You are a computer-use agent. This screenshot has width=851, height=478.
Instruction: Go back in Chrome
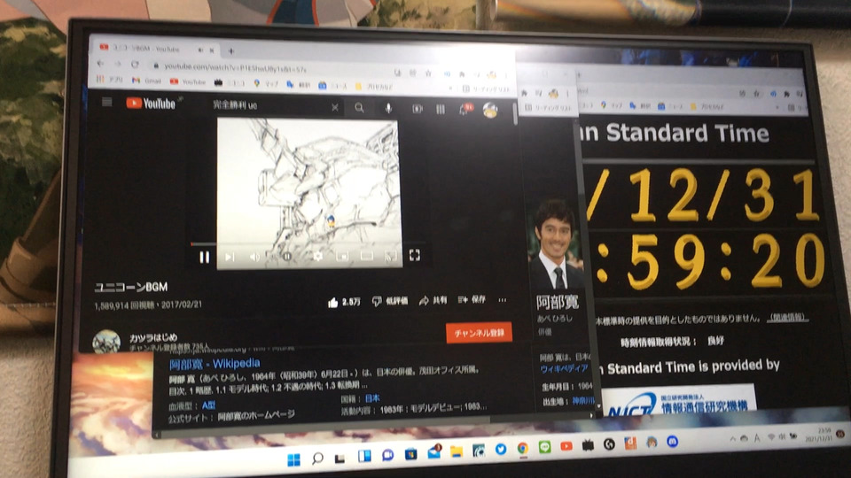(100, 64)
